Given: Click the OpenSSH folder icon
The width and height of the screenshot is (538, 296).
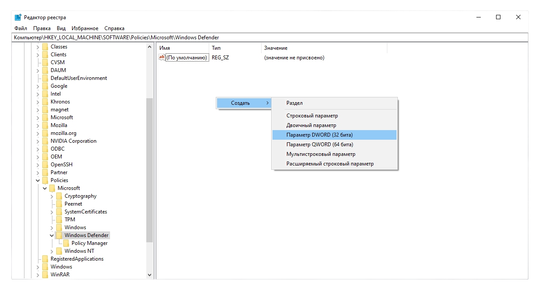Looking at the screenshot, I should pos(45,165).
